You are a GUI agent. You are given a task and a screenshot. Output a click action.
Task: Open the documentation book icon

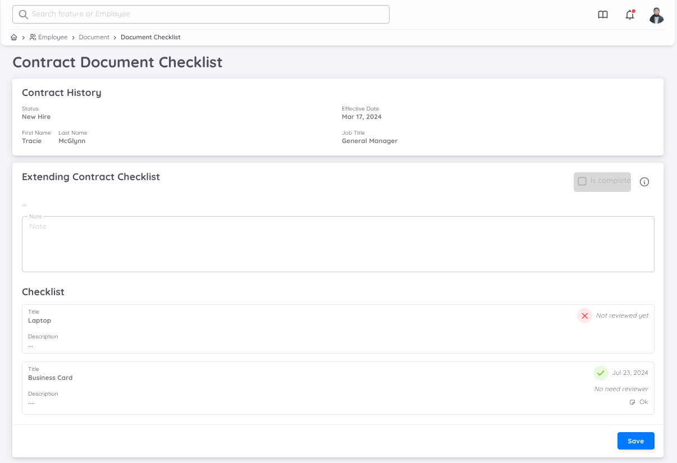(603, 15)
